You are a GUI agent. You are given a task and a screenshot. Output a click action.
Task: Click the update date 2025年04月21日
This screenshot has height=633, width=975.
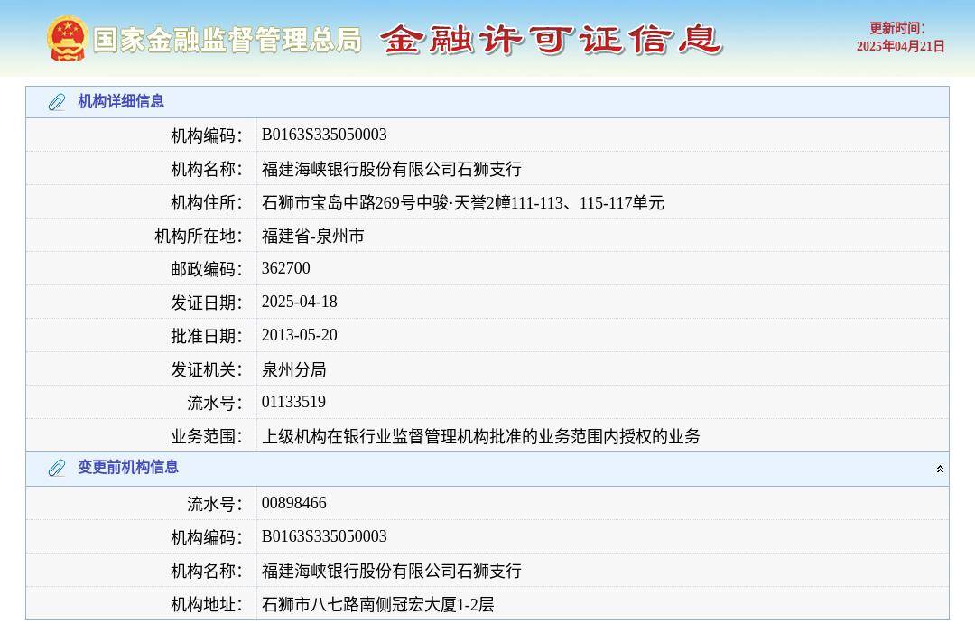(900, 46)
